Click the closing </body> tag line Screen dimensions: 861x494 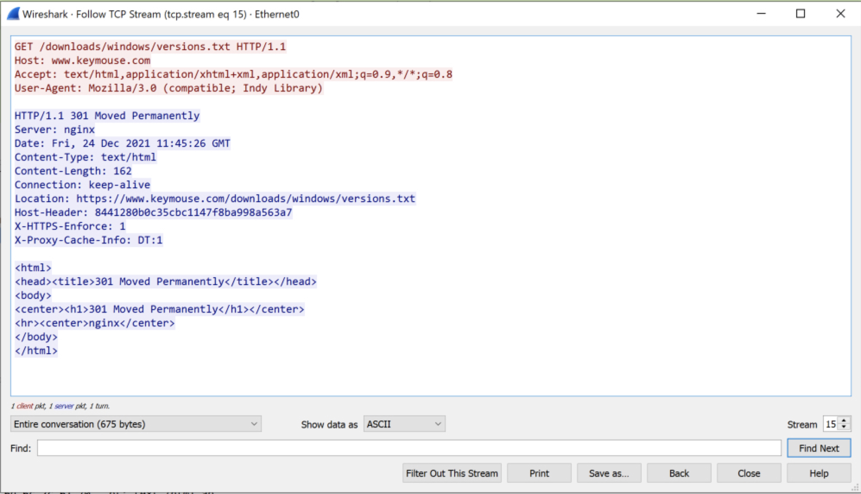(x=36, y=337)
